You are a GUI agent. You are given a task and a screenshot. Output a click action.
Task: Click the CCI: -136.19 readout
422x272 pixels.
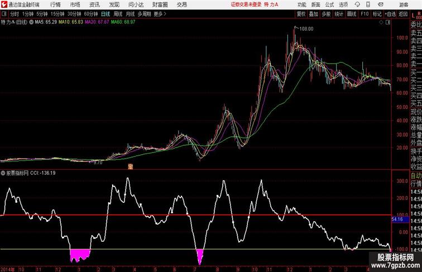pos(43,173)
